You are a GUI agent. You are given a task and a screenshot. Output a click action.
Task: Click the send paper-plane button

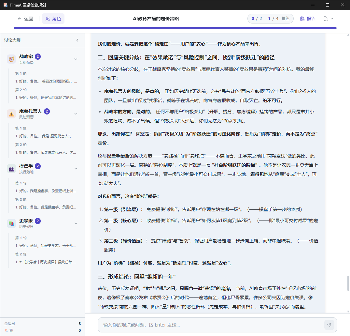coord(329,325)
